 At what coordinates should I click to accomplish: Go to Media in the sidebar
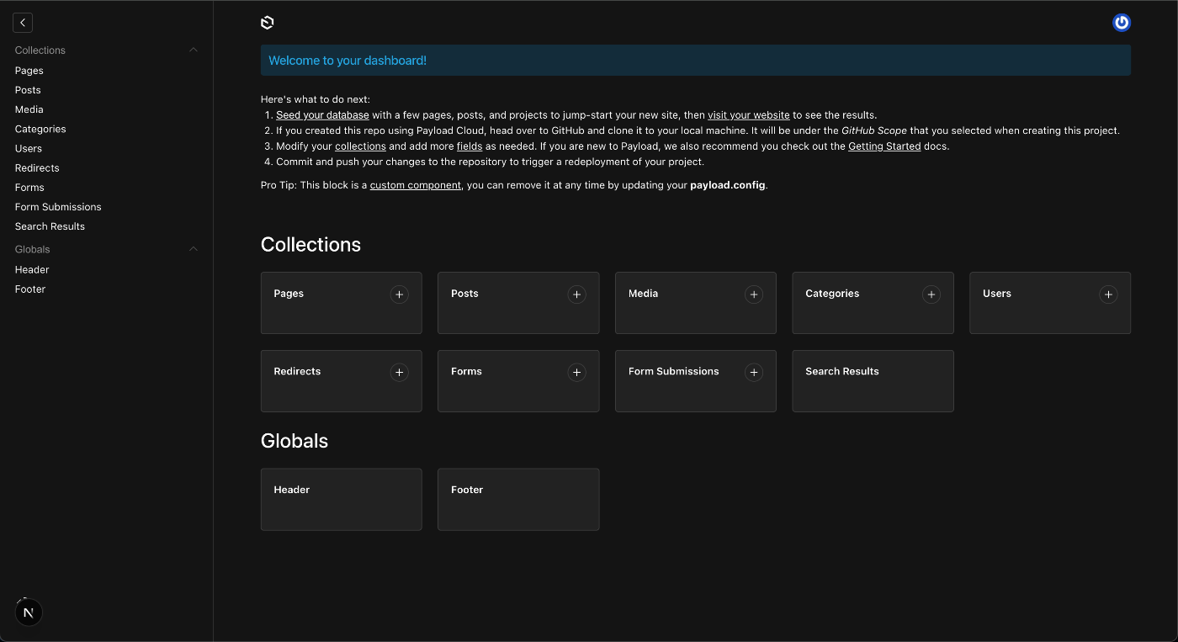point(29,109)
